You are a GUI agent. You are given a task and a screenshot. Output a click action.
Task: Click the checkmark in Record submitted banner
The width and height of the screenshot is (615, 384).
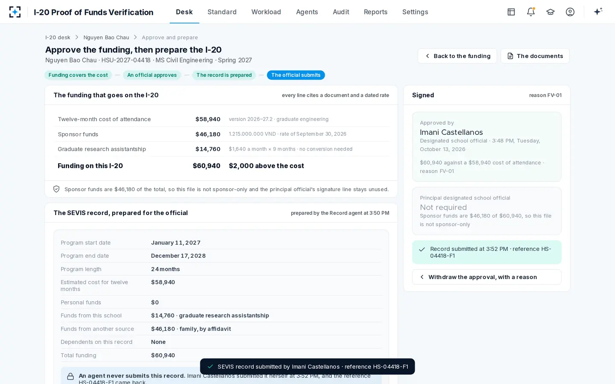(422, 249)
